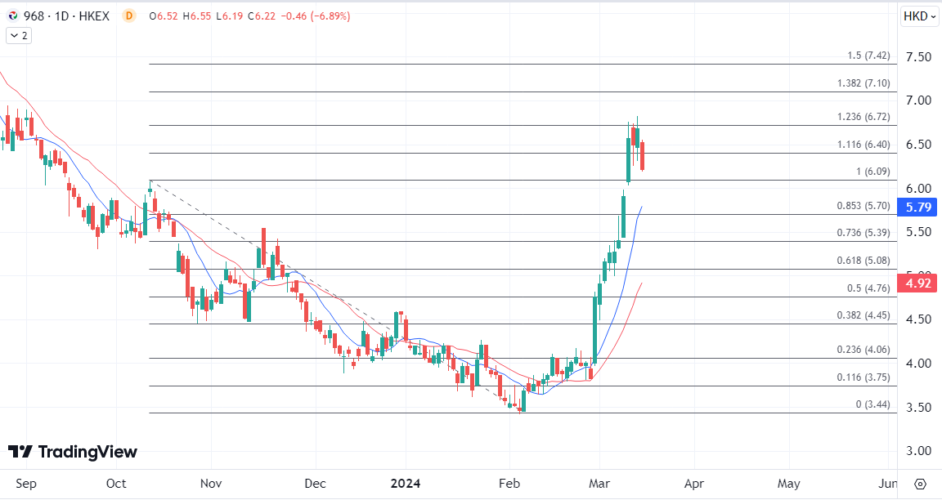Click the 968 symbol logo icon

click(x=13, y=16)
